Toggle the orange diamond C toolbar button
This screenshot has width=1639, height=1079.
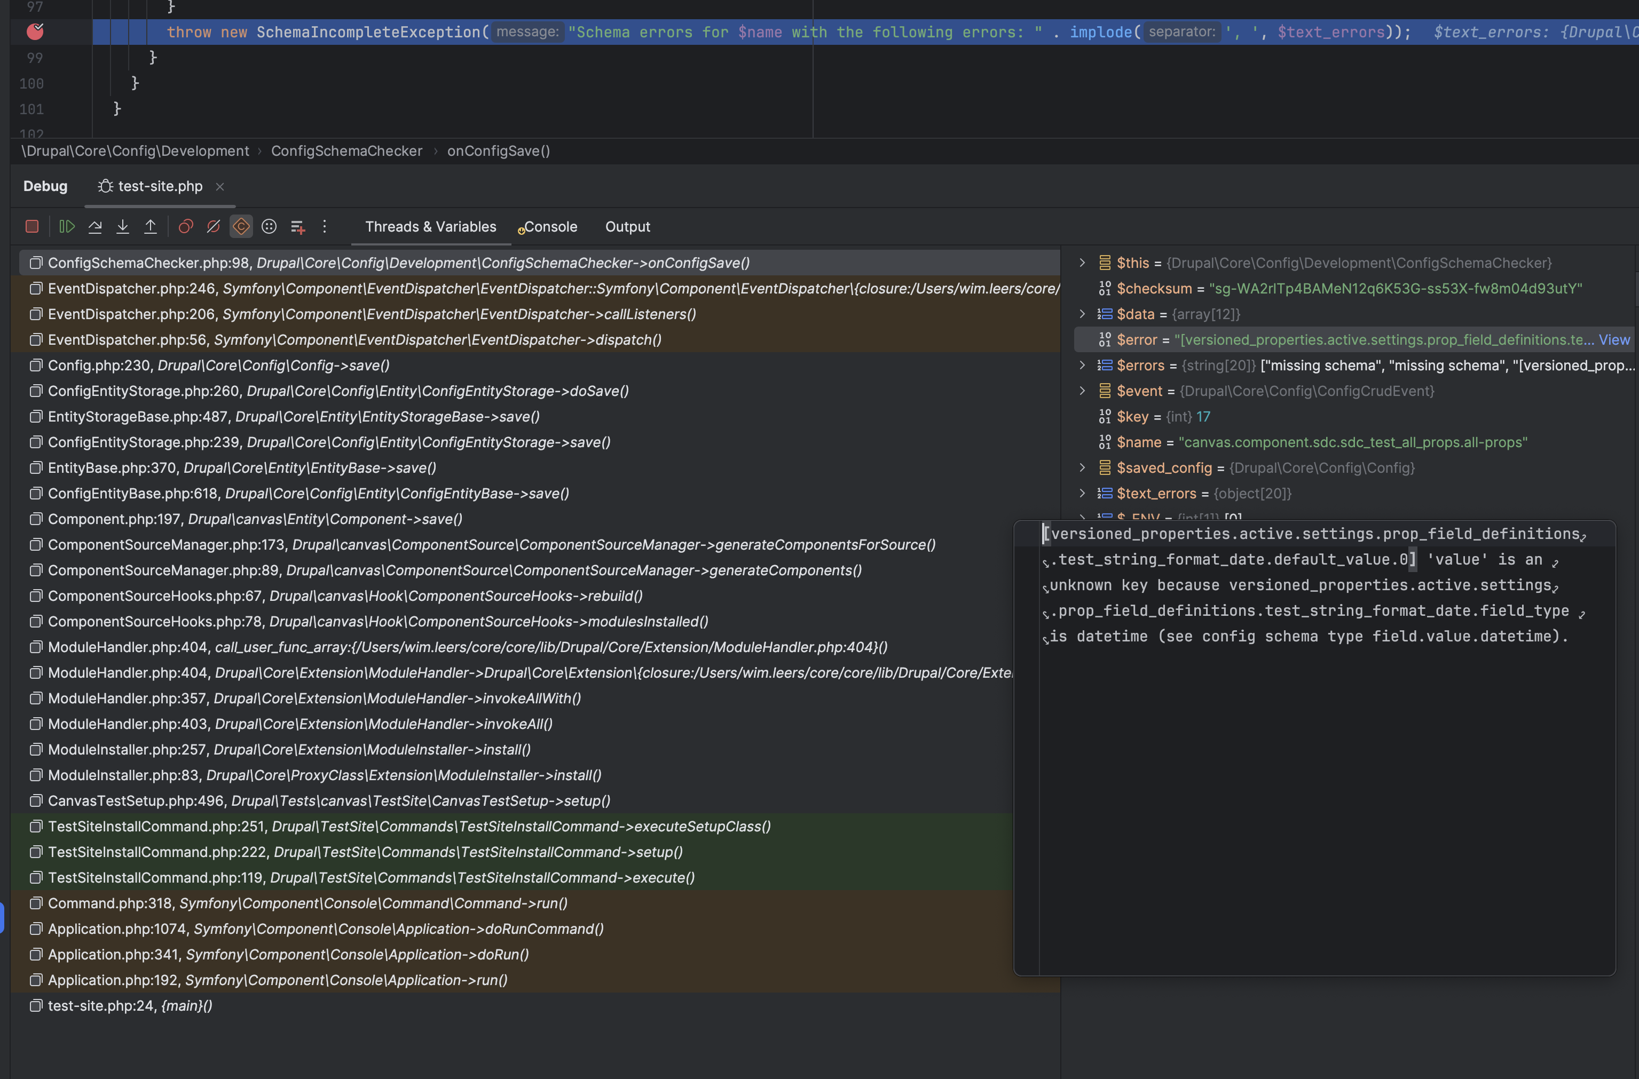241,226
